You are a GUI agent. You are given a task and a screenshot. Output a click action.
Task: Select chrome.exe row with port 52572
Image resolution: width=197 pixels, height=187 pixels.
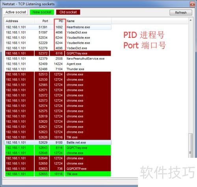tap(58, 95)
